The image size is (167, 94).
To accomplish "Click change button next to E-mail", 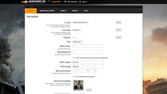I will [x=118, y=22].
